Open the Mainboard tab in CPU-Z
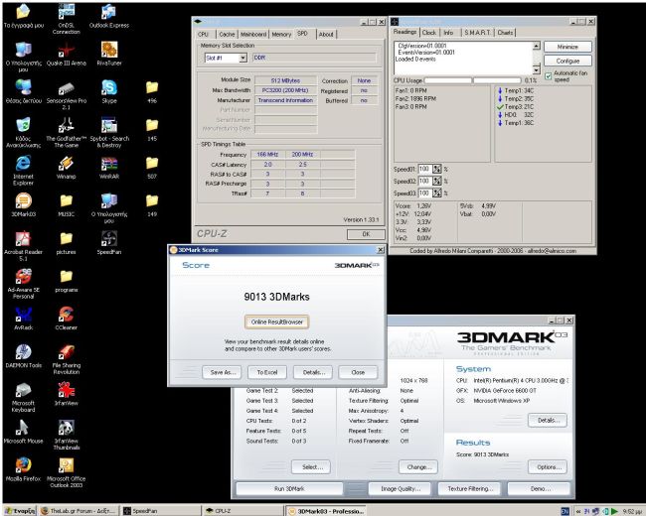Viewport: 646px width, 516px height. tap(253, 34)
